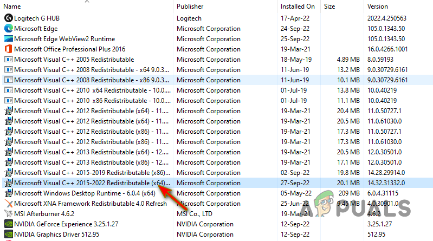Select Visual C++ 2013 Redistributable (x64) entry

pos(91,152)
